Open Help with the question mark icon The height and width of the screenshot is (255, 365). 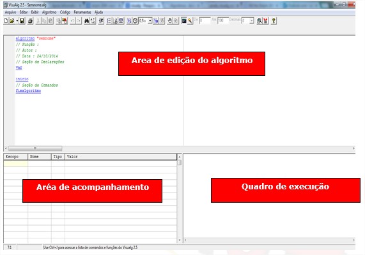coord(274,21)
